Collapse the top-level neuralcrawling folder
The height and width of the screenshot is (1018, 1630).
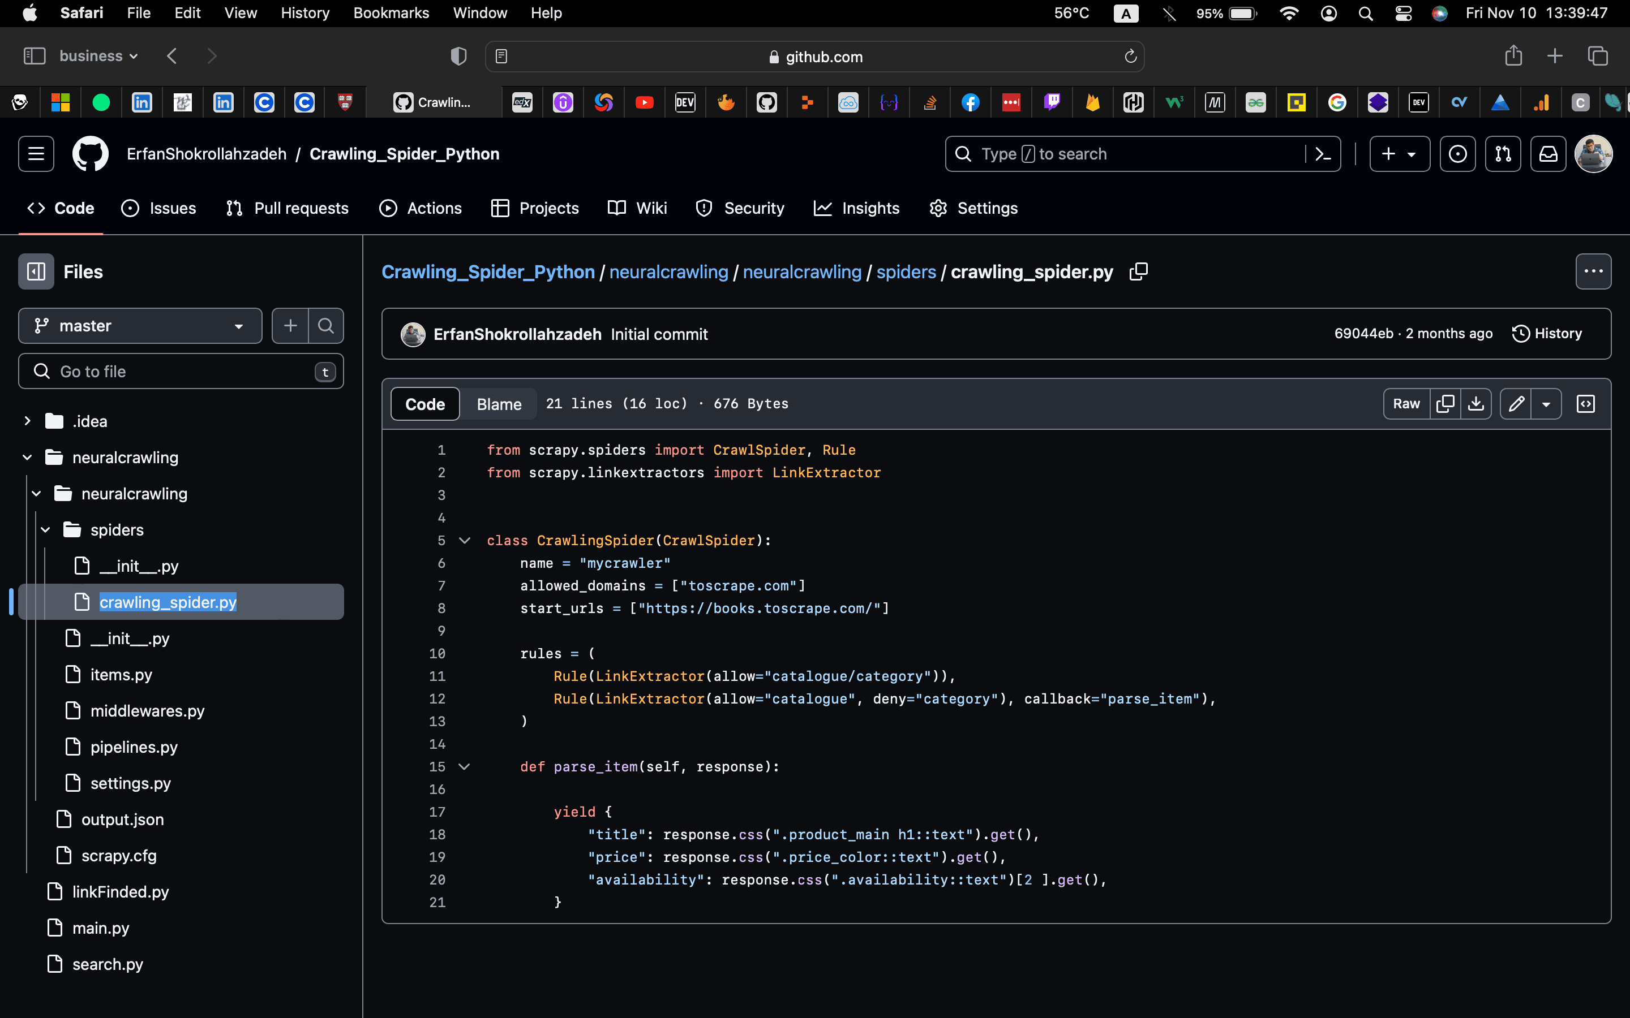[27, 457]
